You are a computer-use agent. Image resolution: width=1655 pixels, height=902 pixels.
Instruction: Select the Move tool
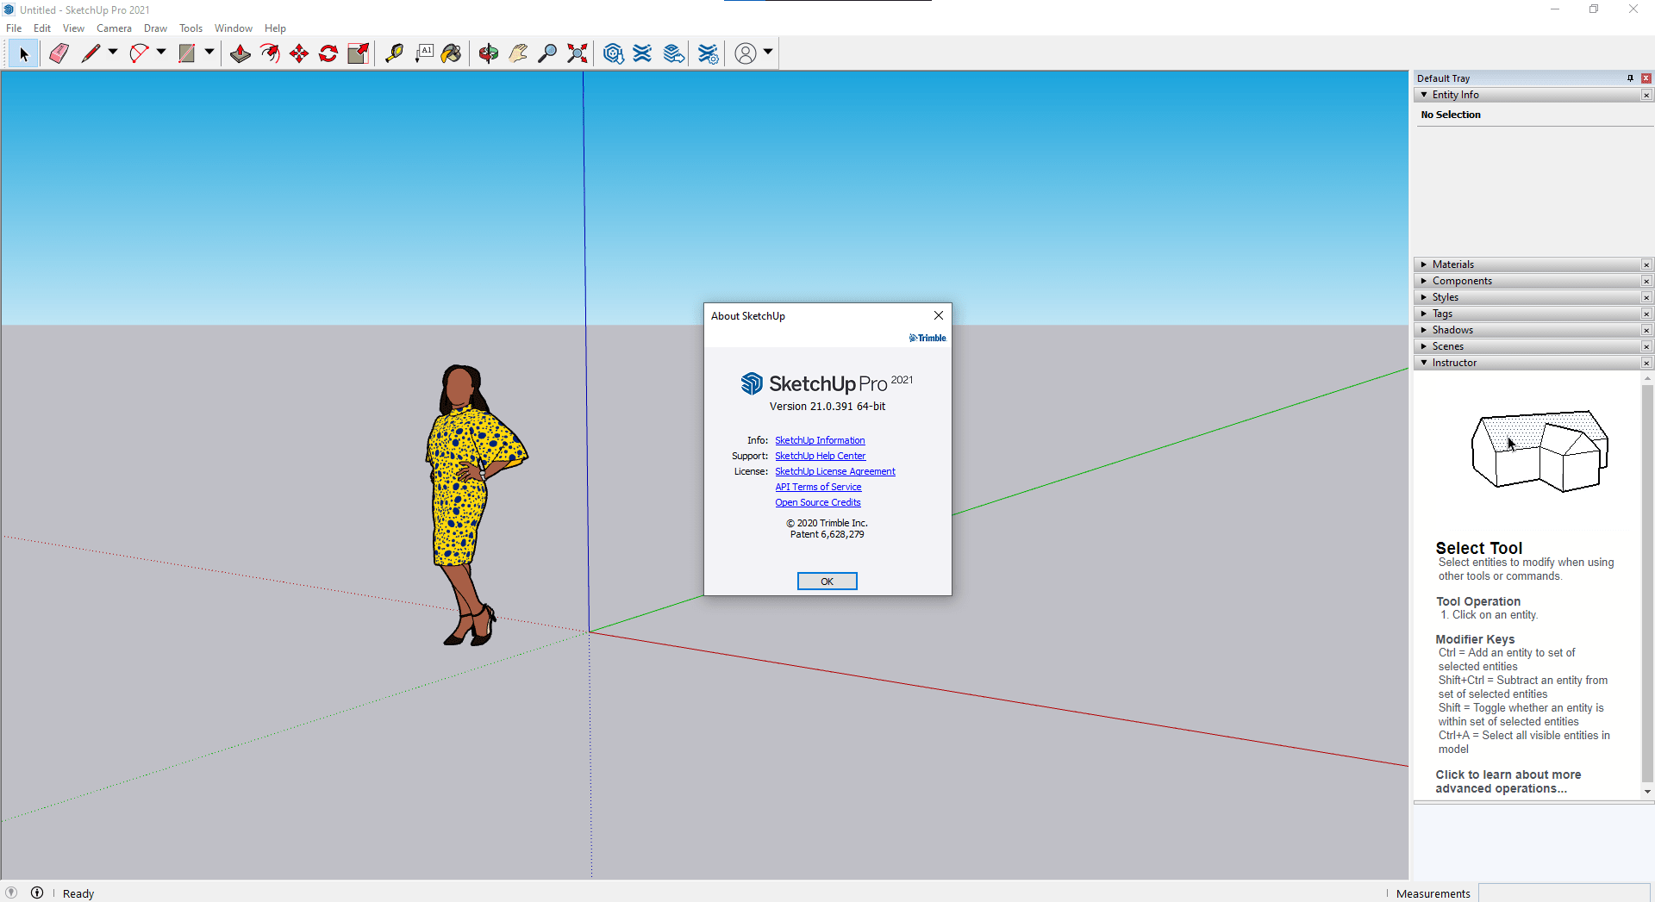[299, 53]
